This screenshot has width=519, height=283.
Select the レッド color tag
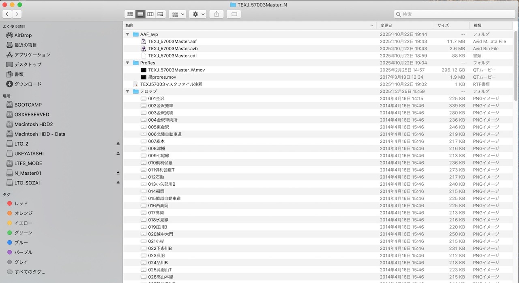[21, 204]
